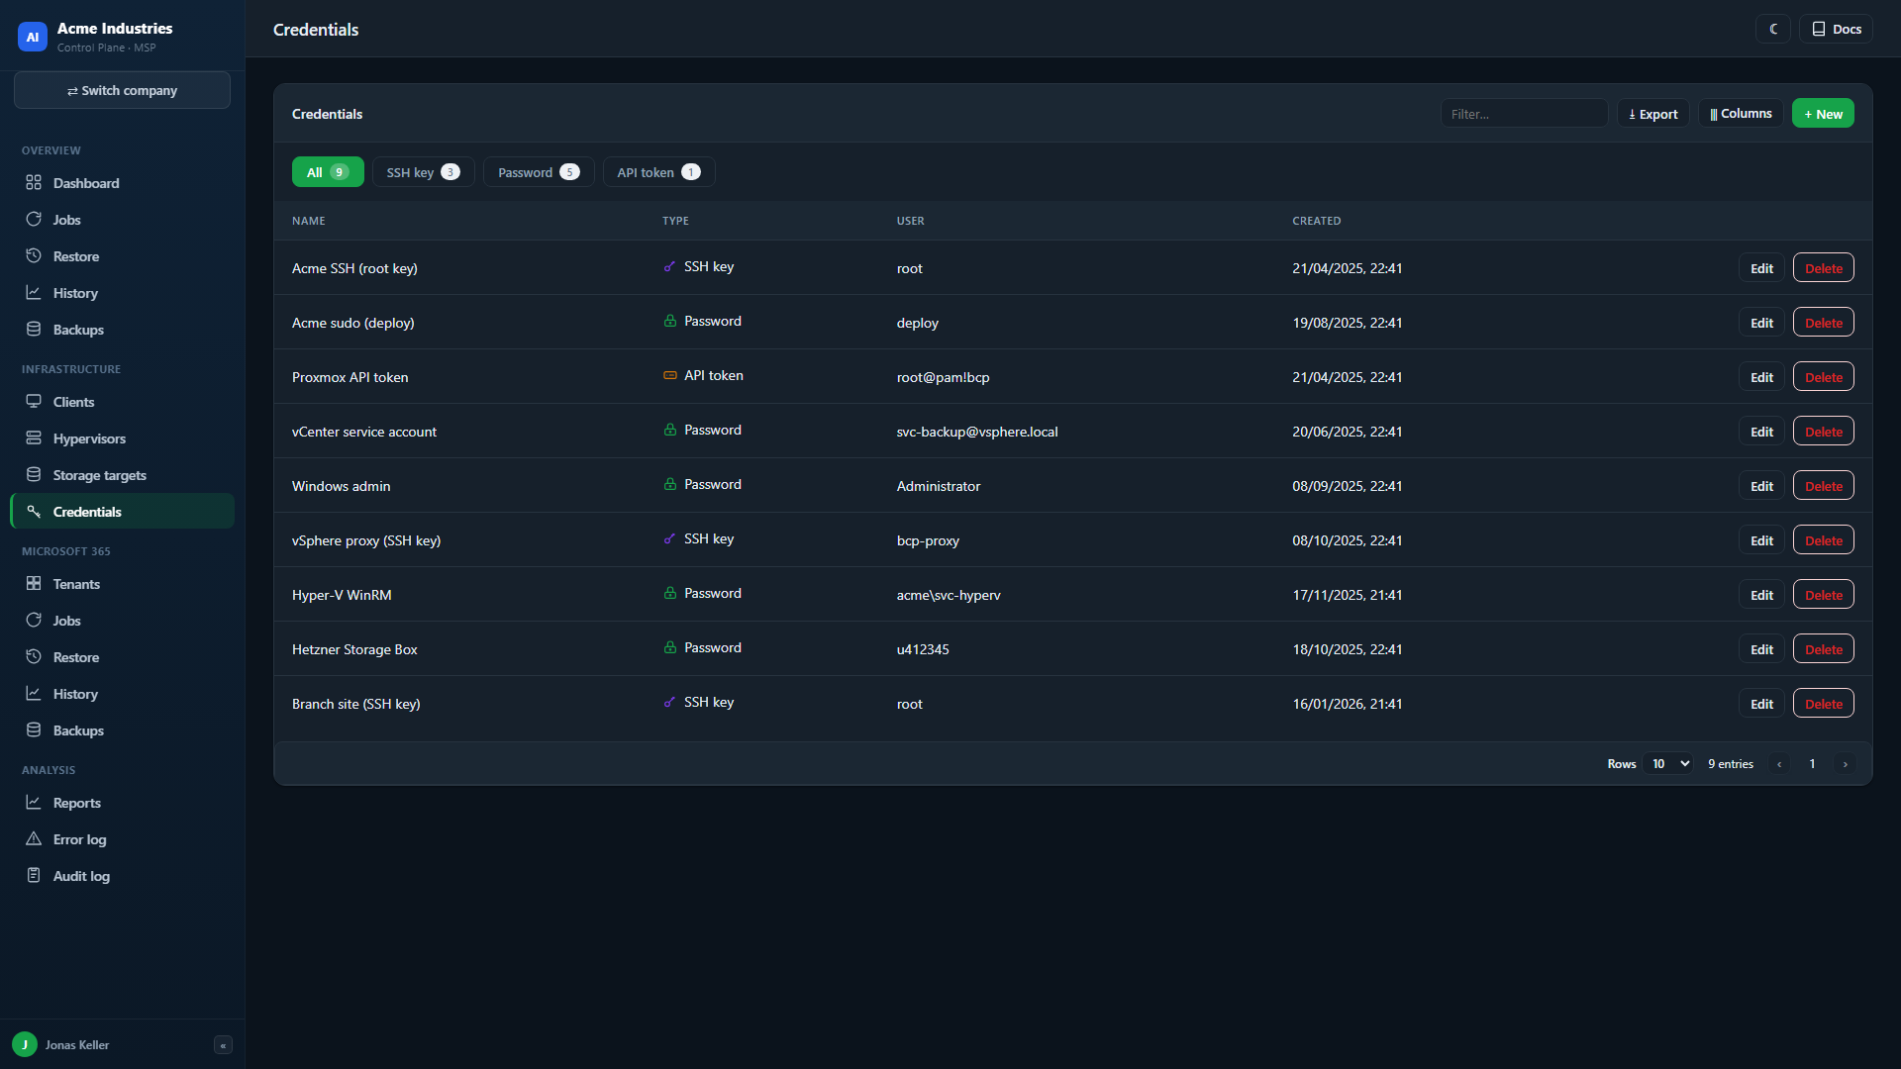Image resolution: width=1901 pixels, height=1069 pixels.
Task: Click the Filter input field
Action: point(1524,114)
